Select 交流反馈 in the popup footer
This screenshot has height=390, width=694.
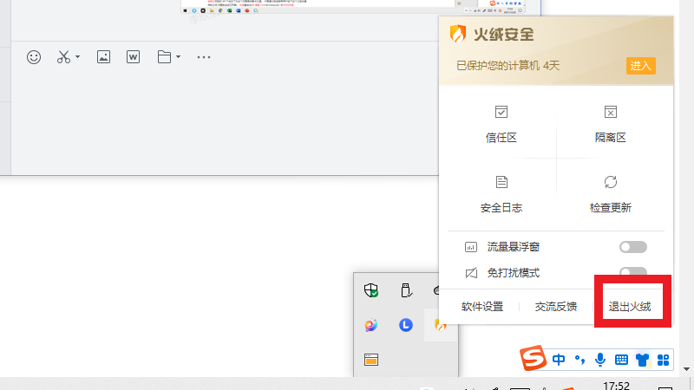[556, 307]
